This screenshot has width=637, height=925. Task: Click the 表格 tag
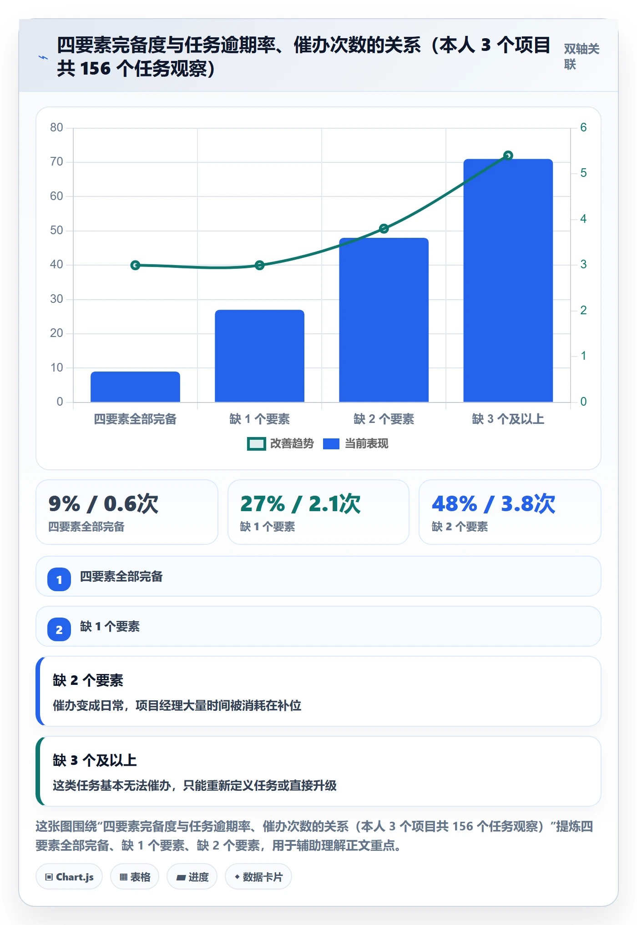[135, 877]
